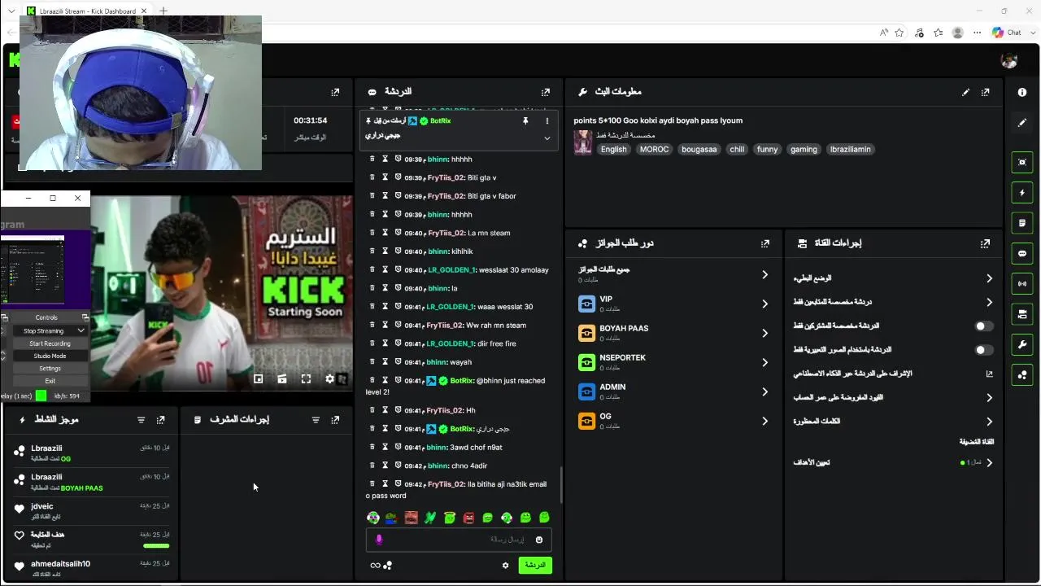
Task: Open a new browser tab
Action: coord(163,11)
